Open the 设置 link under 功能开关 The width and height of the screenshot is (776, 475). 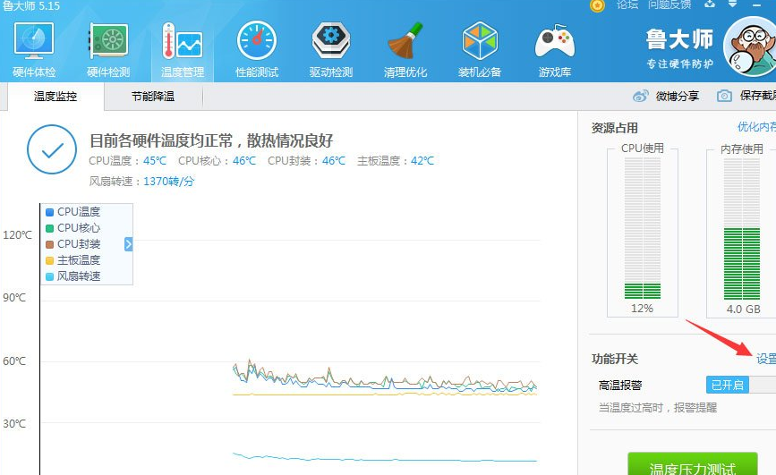766,359
